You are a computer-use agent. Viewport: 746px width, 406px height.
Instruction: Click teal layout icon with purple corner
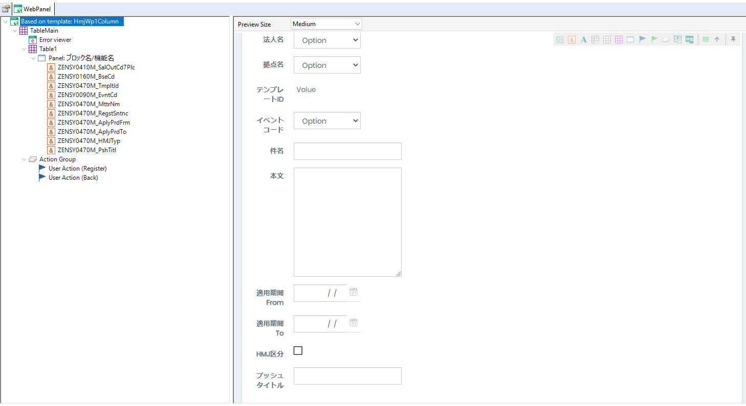point(689,39)
